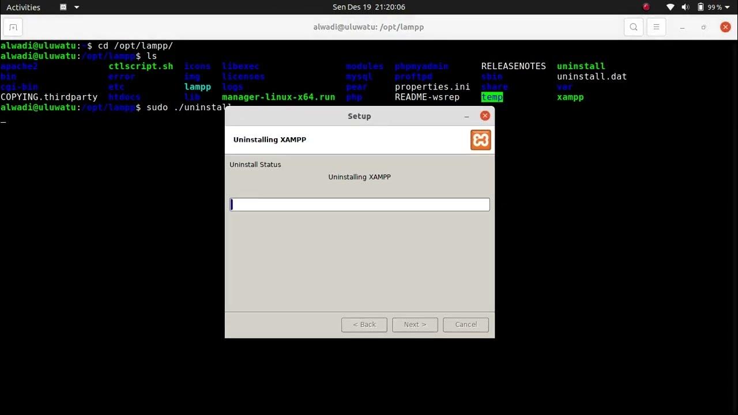
Task: Open the clock calendar Sen Des 19
Action: coord(369,7)
